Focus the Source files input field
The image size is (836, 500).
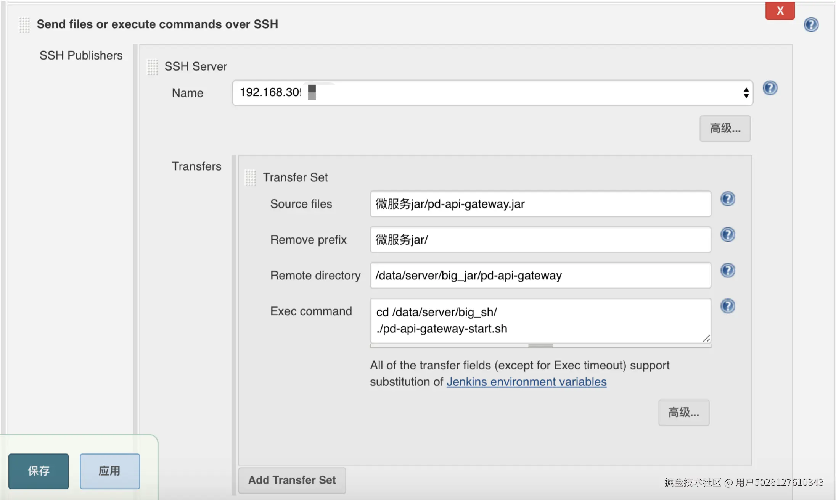pos(540,204)
